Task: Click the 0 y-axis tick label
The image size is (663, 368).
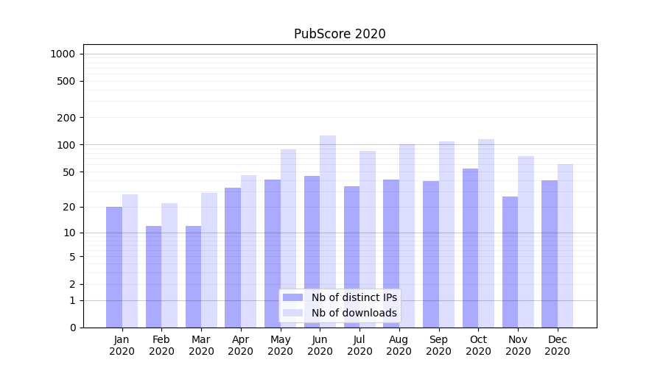Action: pos(72,328)
